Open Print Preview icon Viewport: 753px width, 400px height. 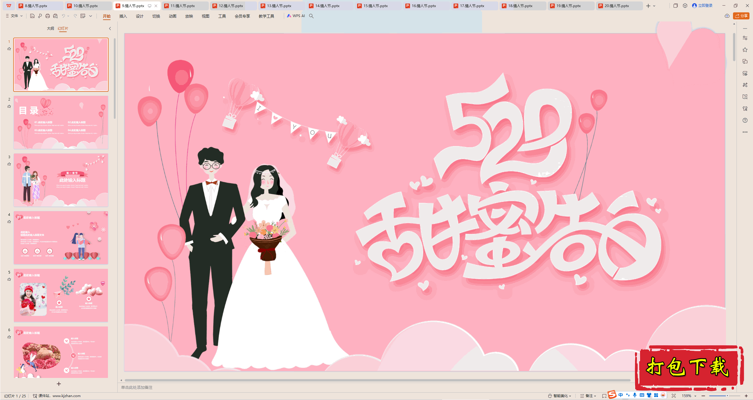[x=55, y=16]
